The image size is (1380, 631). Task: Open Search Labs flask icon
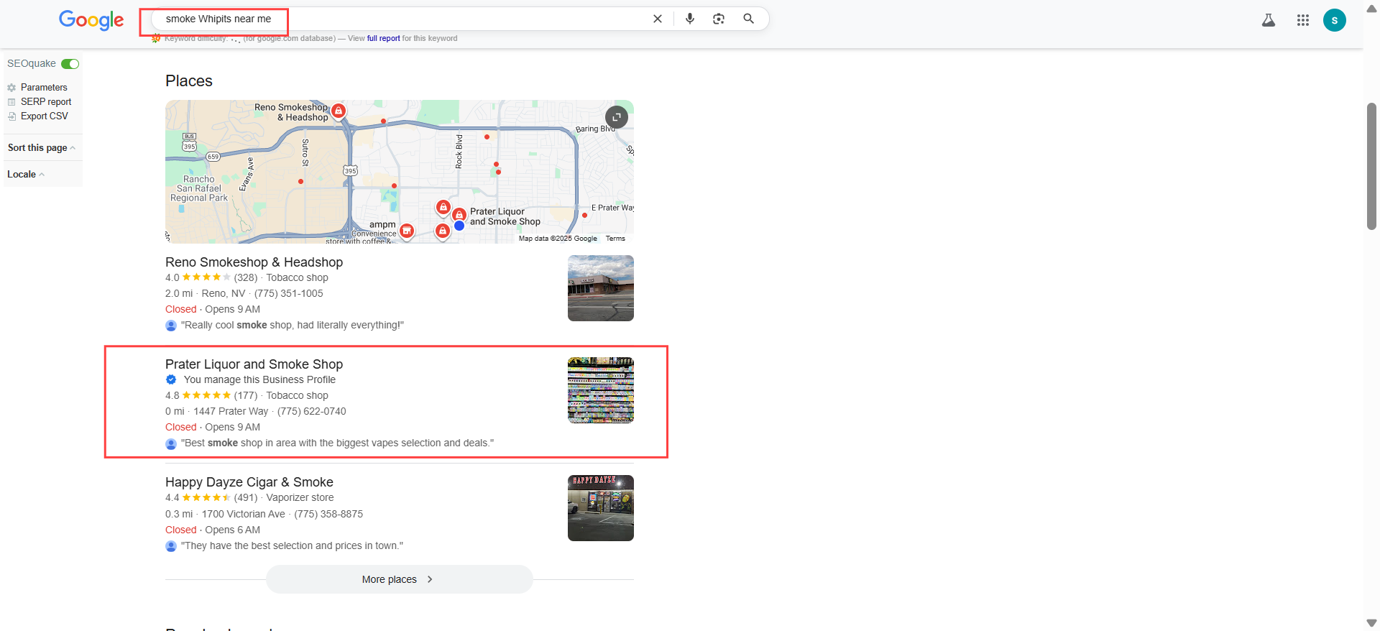[1269, 20]
